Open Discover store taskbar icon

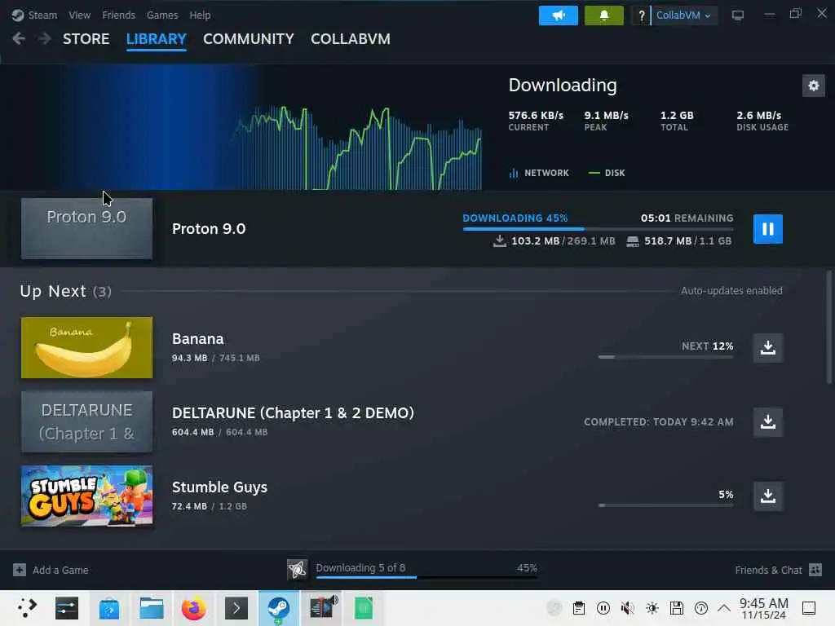click(109, 608)
